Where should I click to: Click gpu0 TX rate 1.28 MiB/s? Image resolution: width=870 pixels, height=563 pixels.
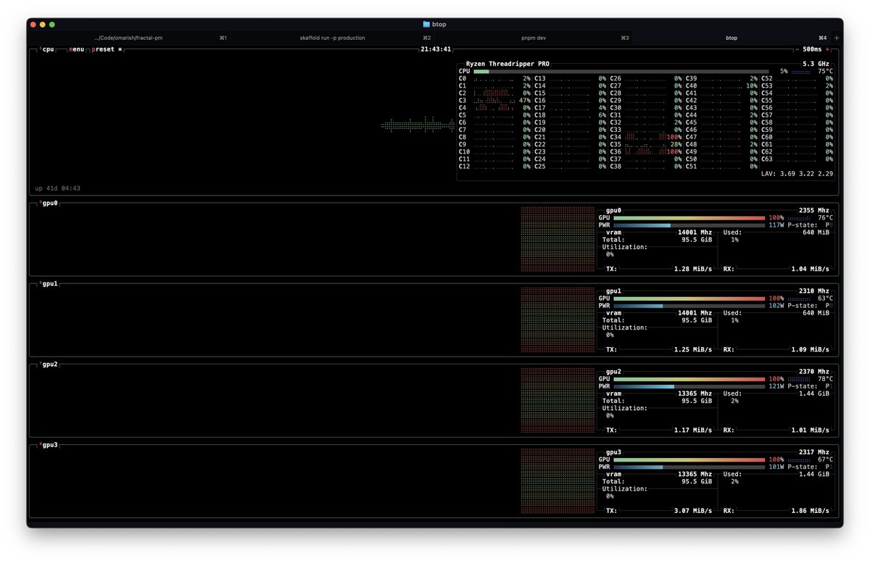click(693, 269)
